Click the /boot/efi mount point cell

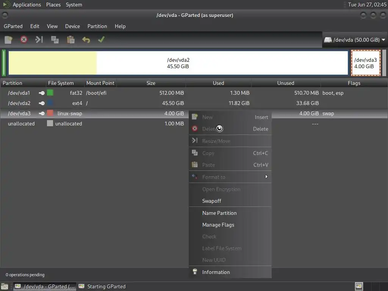click(x=96, y=93)
